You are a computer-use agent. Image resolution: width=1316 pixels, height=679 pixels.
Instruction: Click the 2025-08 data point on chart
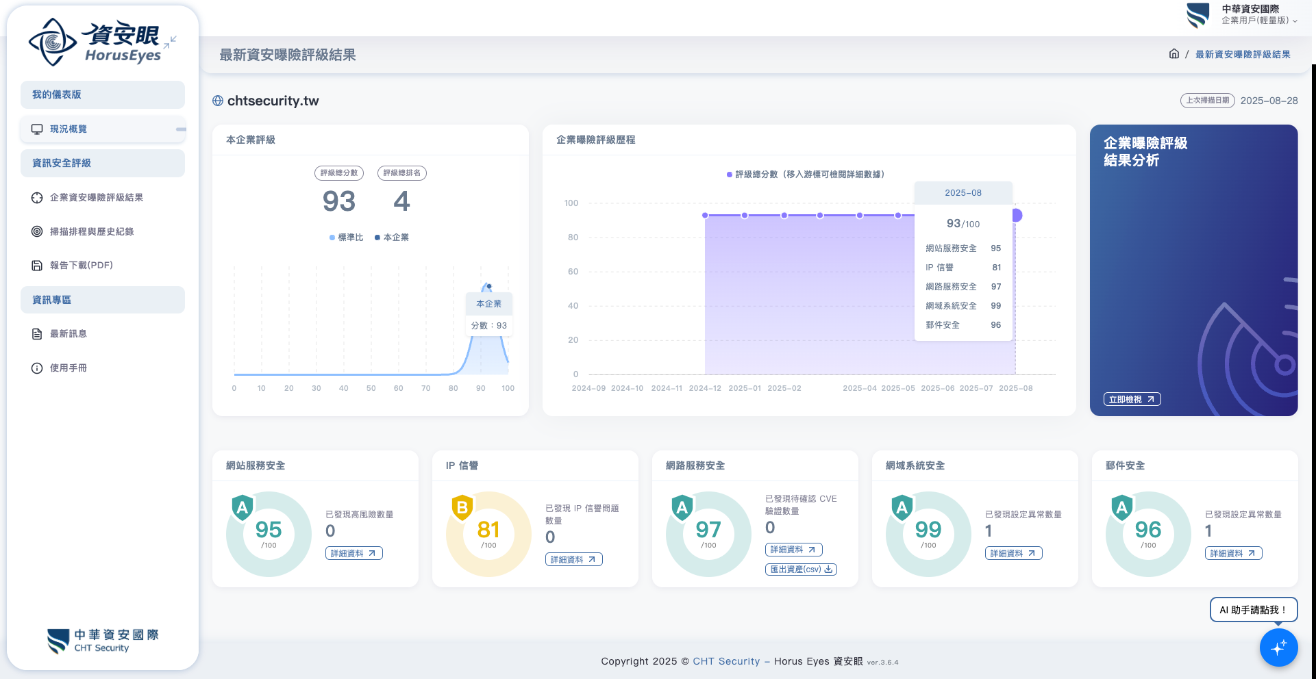coord(1017,216)
